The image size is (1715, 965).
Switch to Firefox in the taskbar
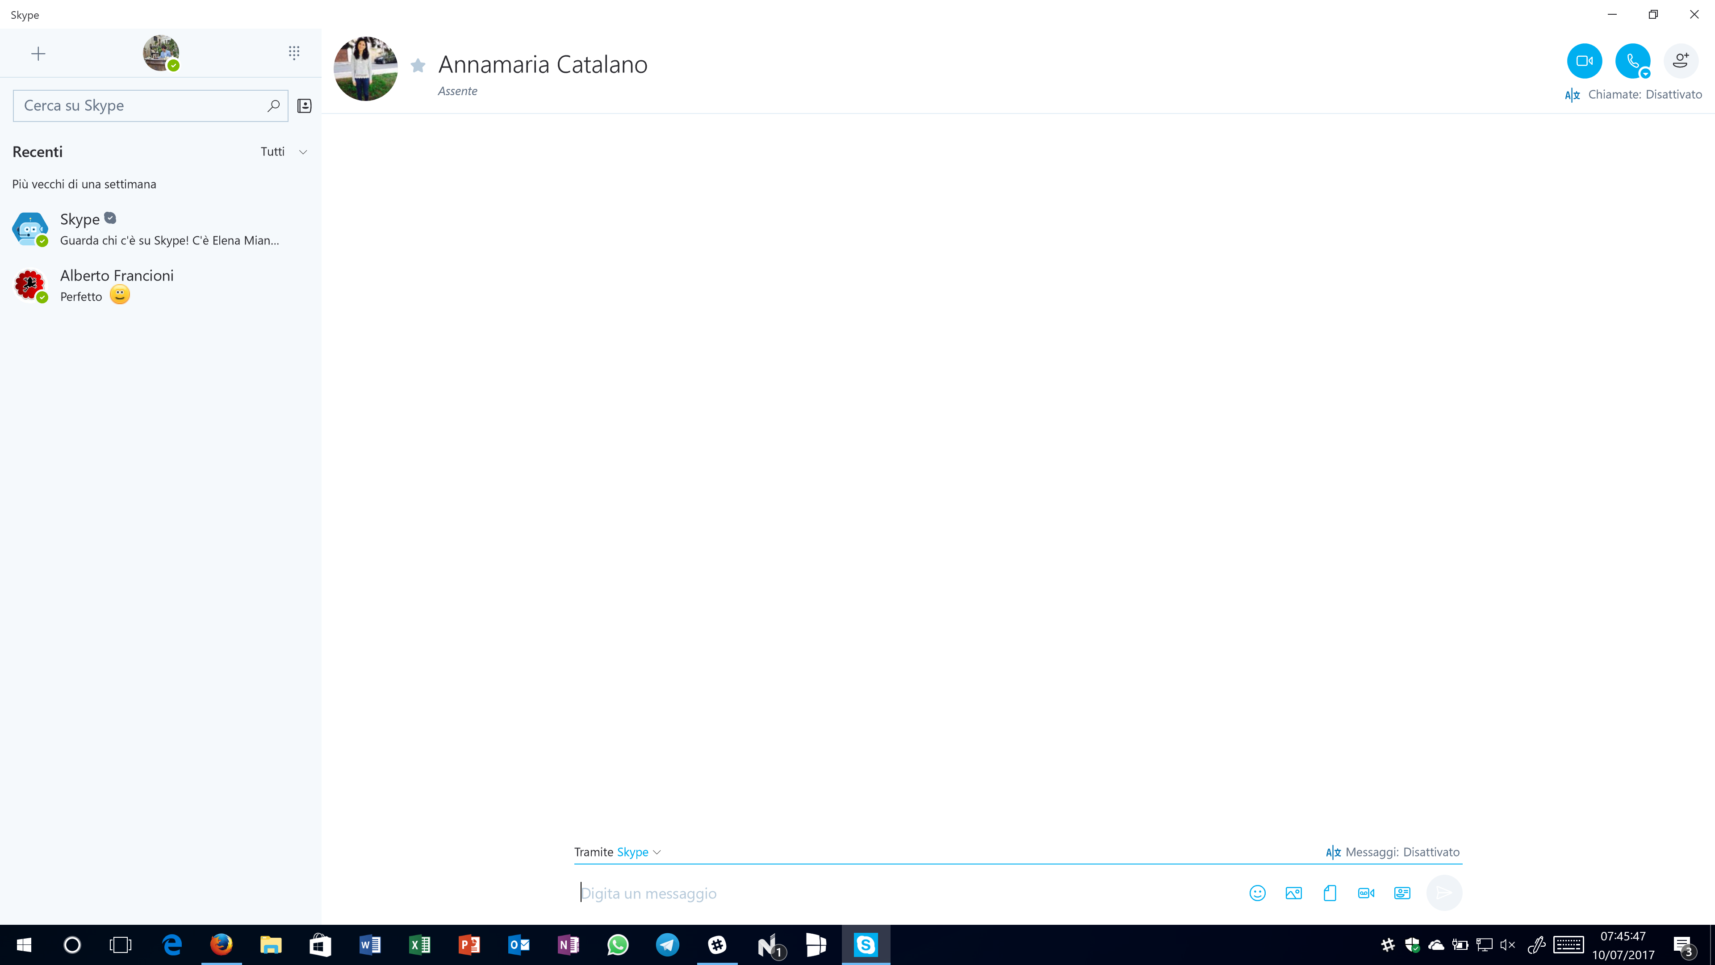[221, 944]
